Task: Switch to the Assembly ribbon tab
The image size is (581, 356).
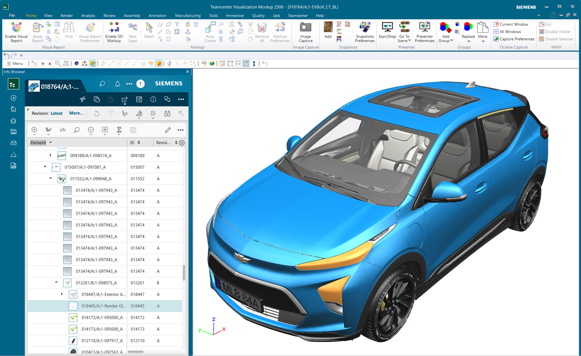Action: [x=132, y=15]
